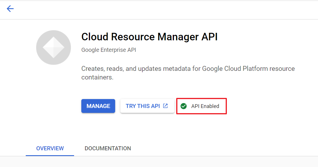Click the back arrow icon
Viewport: 318px width, 167px height.
tap(10, 9)
